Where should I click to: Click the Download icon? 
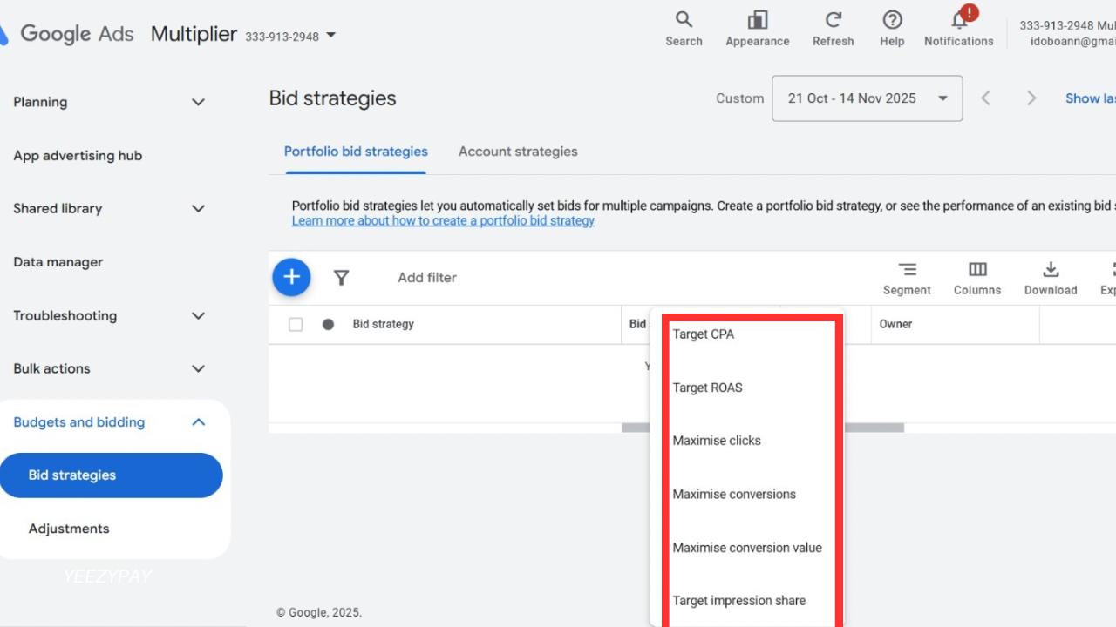(x=1051, y=270)
